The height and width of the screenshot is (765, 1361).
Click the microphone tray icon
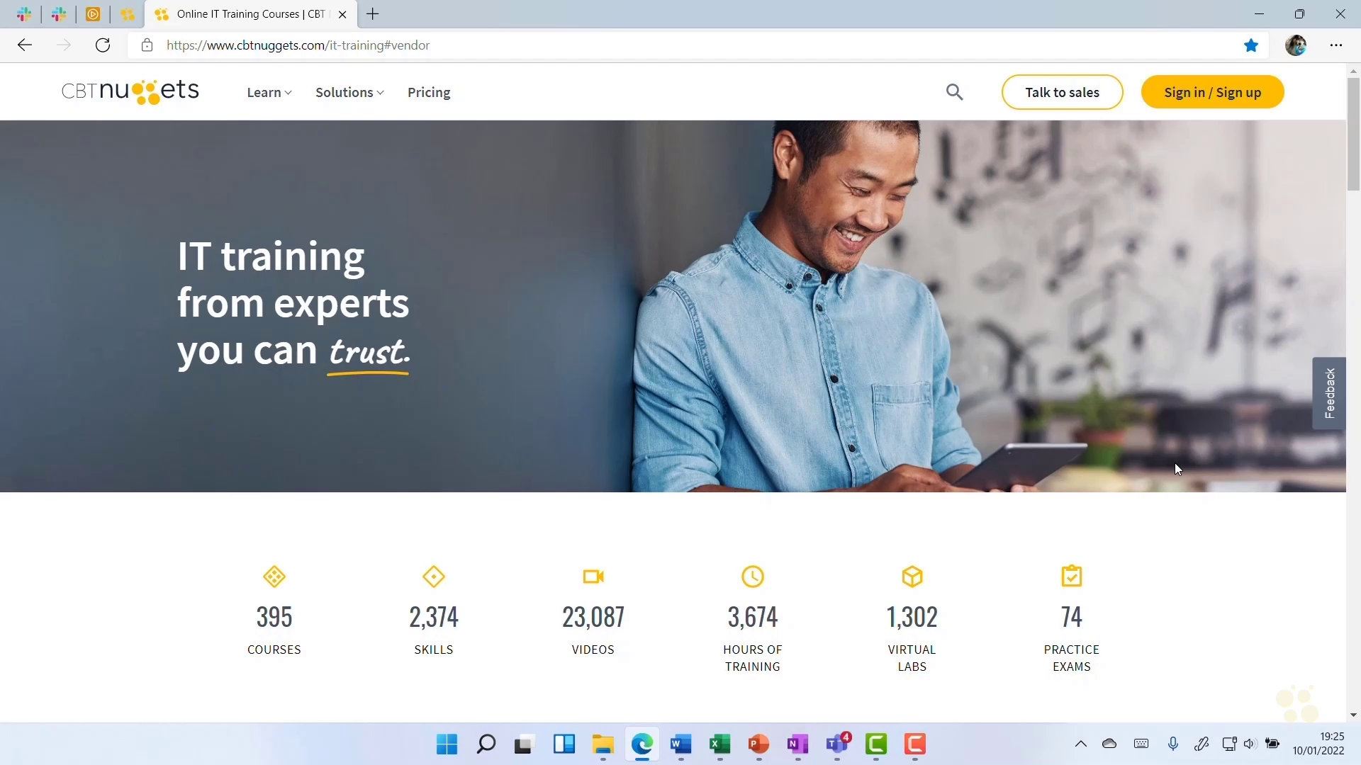(1173, 744)
